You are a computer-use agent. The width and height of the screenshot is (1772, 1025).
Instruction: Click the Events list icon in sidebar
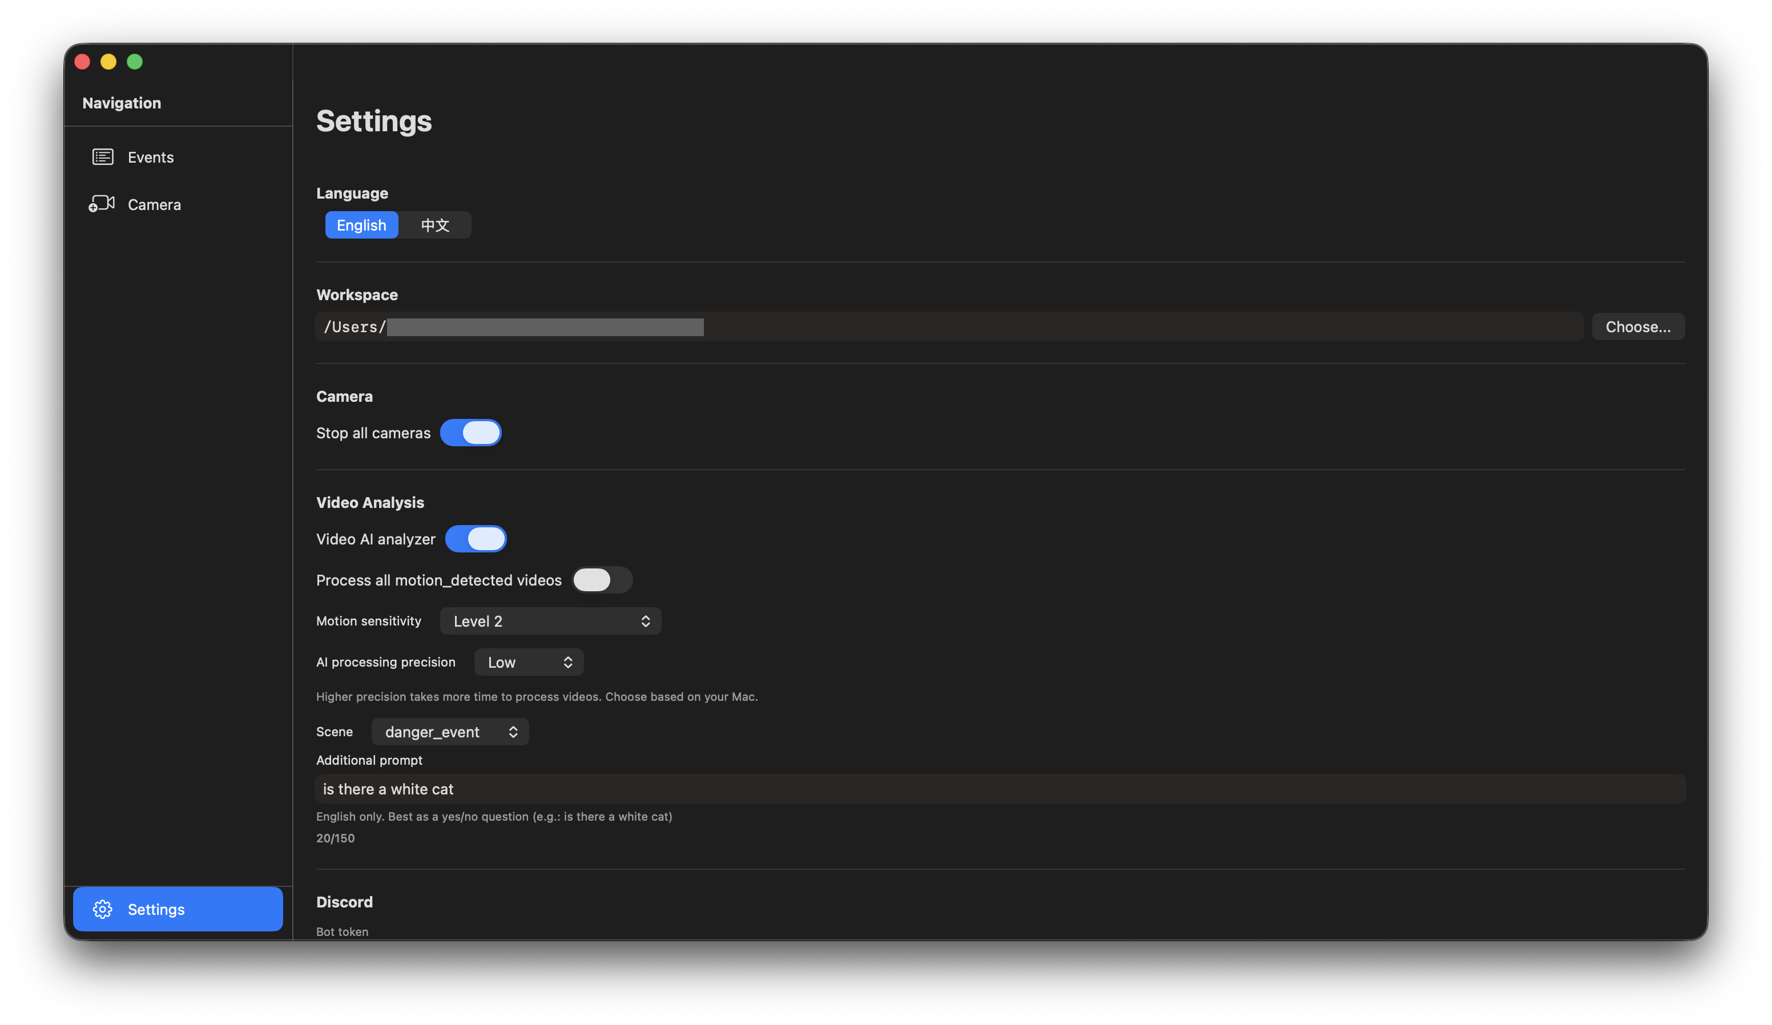103,157
